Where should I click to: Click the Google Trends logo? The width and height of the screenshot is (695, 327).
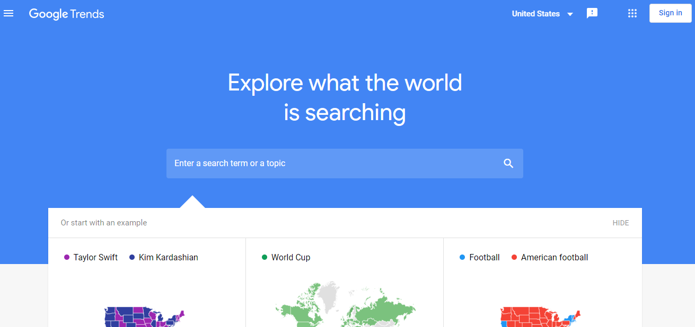pyautogui.click(x=66, y=14)
